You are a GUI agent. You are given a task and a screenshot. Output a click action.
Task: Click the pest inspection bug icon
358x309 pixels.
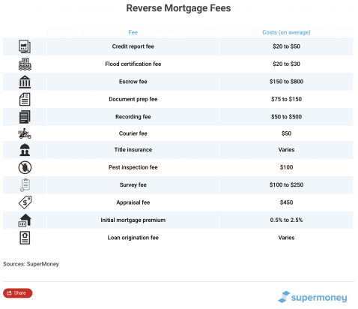25,167
